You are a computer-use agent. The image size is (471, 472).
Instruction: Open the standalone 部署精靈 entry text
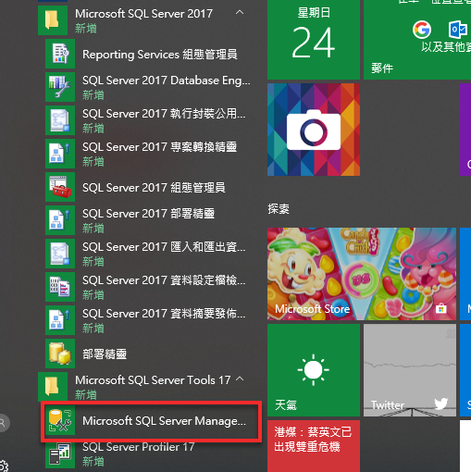(x=105, y=354)
